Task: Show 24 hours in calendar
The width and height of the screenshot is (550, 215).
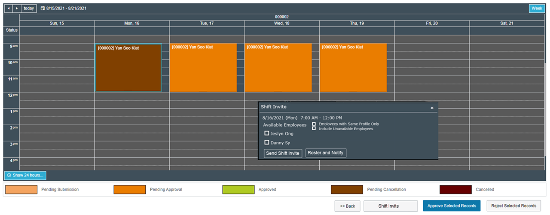Action: point(25,175)
